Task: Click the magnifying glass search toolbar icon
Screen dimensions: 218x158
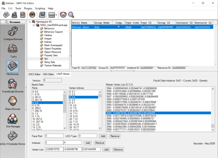Action: point(71,15)
